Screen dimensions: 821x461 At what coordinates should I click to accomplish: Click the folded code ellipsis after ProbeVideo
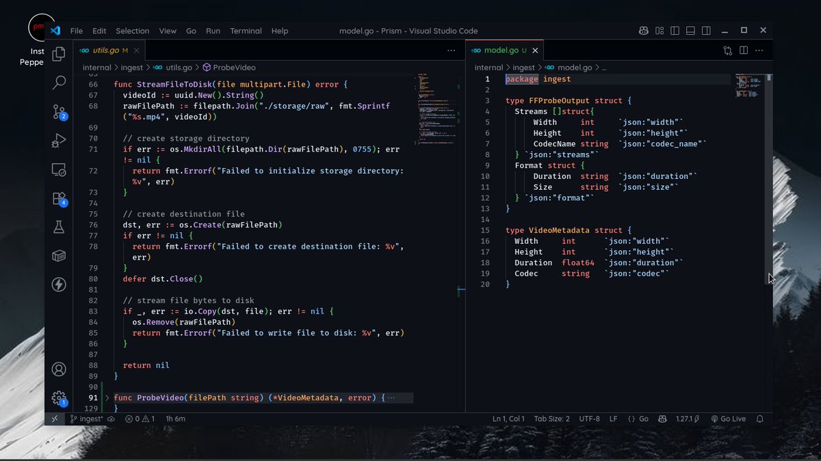pyautogui.click(x=391, y=397)
